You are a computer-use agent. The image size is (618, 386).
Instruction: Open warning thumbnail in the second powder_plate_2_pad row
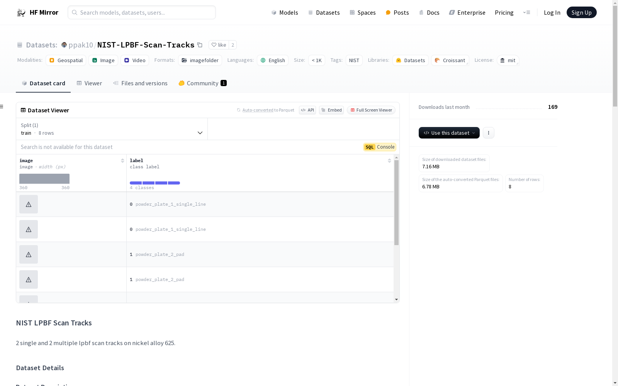[x=29, y=279]
